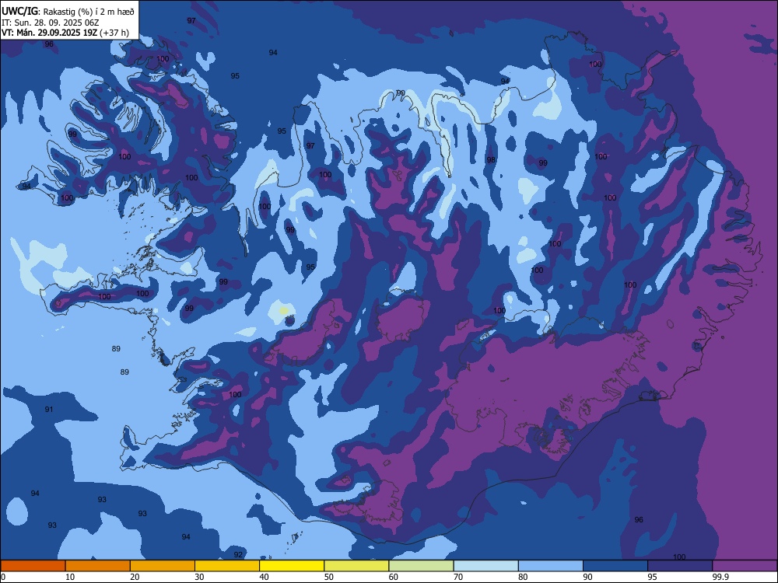The height and width of the screenshot is (583, 778).
Task: Choose the light blue 80–90 legend swatch
Action: (551, 566)
